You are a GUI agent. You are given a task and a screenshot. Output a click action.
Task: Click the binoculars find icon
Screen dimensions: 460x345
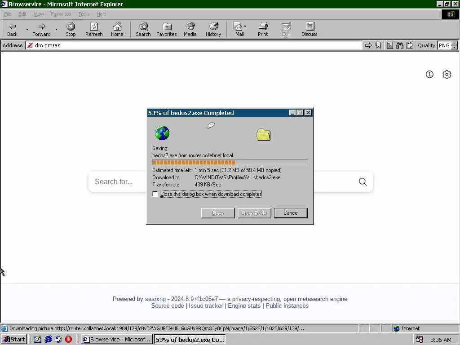(400, 45)
